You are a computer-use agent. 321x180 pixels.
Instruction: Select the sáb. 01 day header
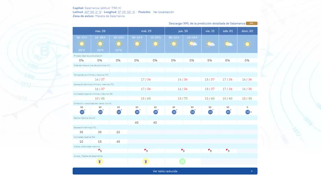228,31
